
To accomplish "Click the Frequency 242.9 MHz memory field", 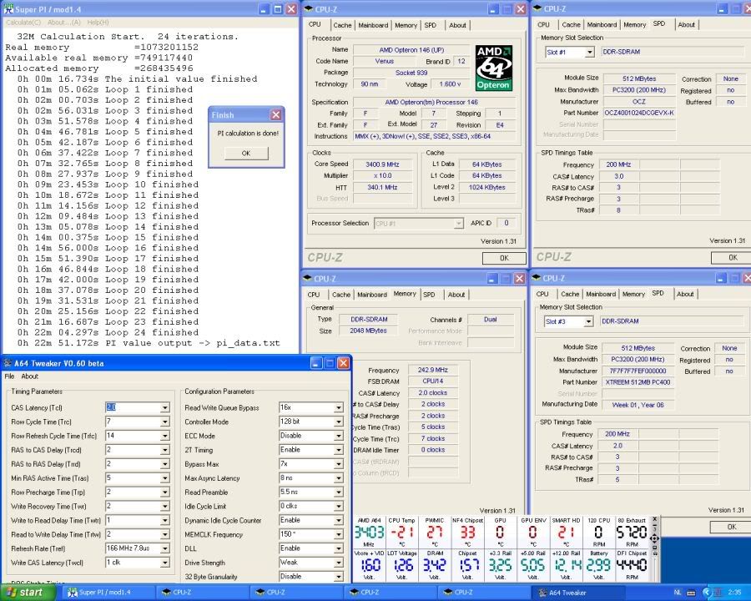I will pyautogui.click(x=433, y=370).
